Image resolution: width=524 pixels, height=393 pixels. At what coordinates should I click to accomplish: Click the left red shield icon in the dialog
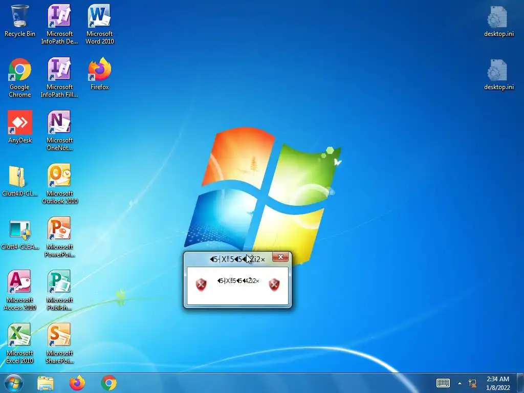(201, 285)
